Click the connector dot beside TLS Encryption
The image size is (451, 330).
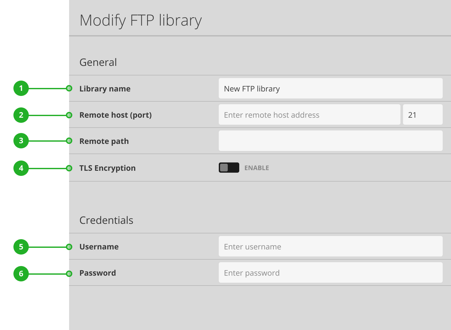tap(69, 168)
